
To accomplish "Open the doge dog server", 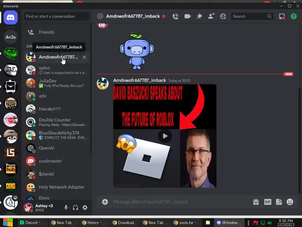I will 11,103.
